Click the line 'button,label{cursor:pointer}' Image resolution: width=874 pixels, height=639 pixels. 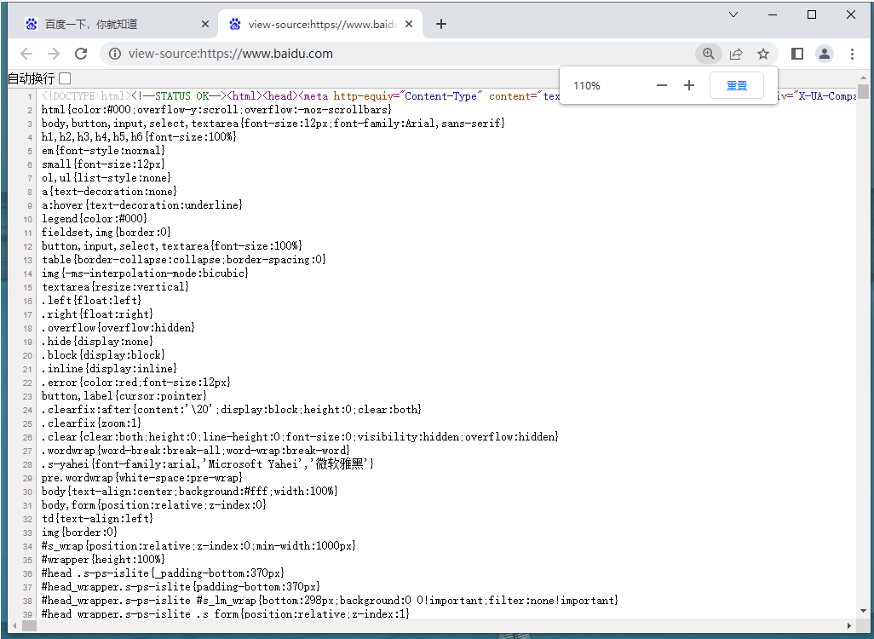pyautogui.click(x=124, y=396)
